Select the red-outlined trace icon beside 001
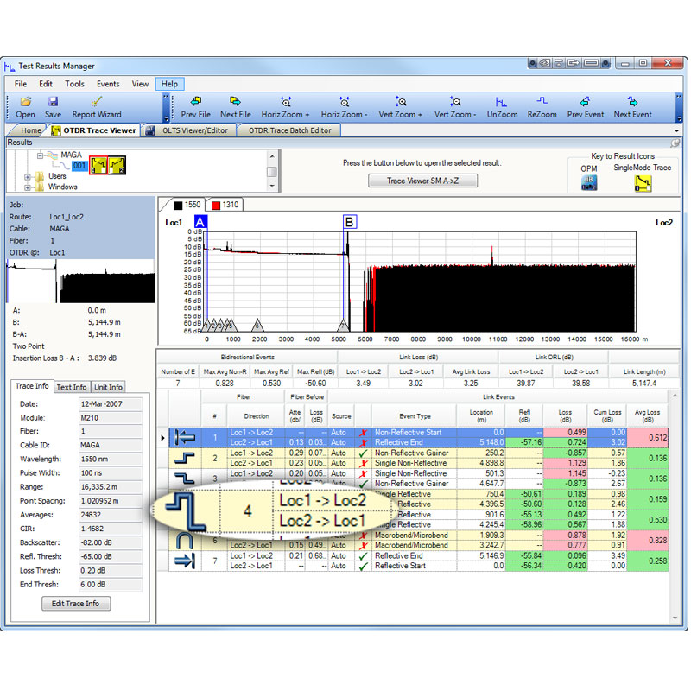This screenshot has width=691, height=691. [x=98, y=164]
